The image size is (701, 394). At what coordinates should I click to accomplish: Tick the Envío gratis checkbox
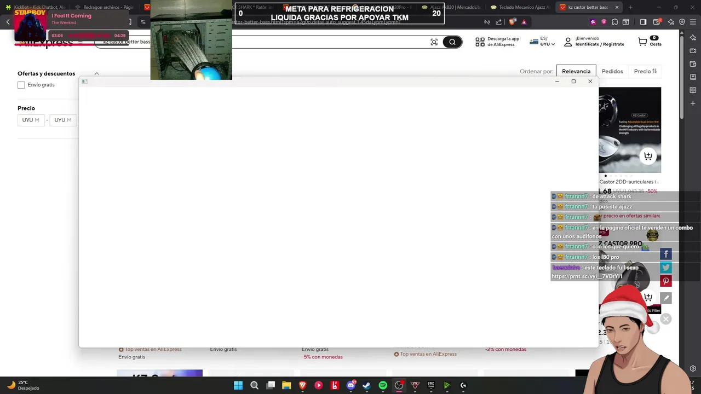[x=21, y=85]
